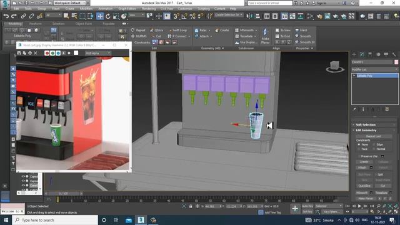Viewport: 400px width, 225px height.
Task: Click Set Keys large plus button
Action: (x=295, y=209)
